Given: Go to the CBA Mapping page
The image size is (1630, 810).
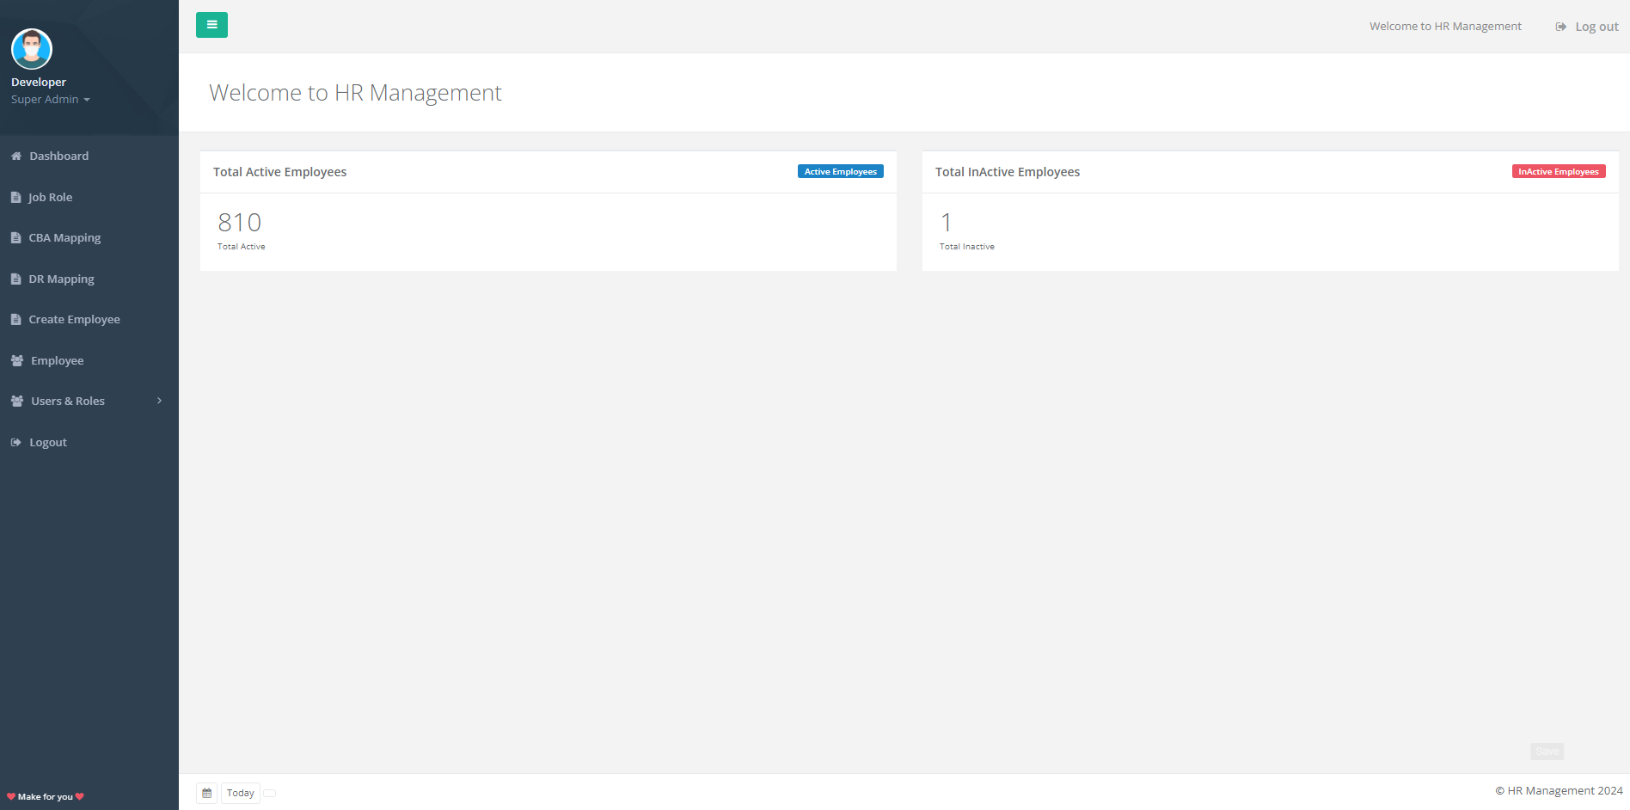Looking at the screenshot, I should click(64, 238).
